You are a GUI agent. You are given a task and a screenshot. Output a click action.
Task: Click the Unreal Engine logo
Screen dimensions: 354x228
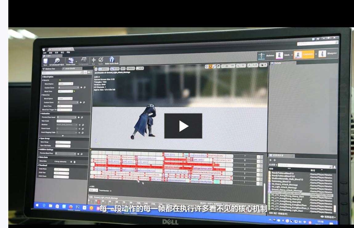pos(44,50)
